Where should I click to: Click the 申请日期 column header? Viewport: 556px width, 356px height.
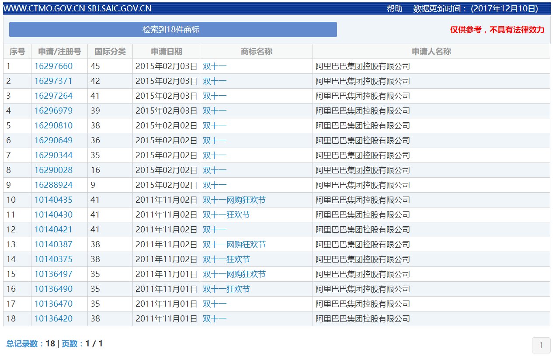coord(166,52)
